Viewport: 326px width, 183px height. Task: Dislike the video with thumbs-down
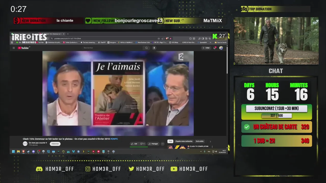(x=142, y=144)
